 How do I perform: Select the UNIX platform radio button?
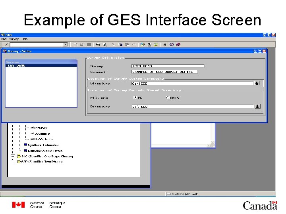[168, 98]
